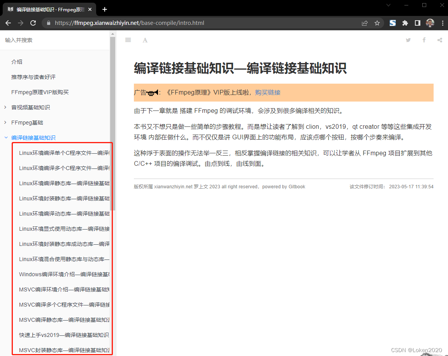Click the sidebar vertical scrollbar
Viewport: 448px width, 356px height.
(x=112, y=123)
